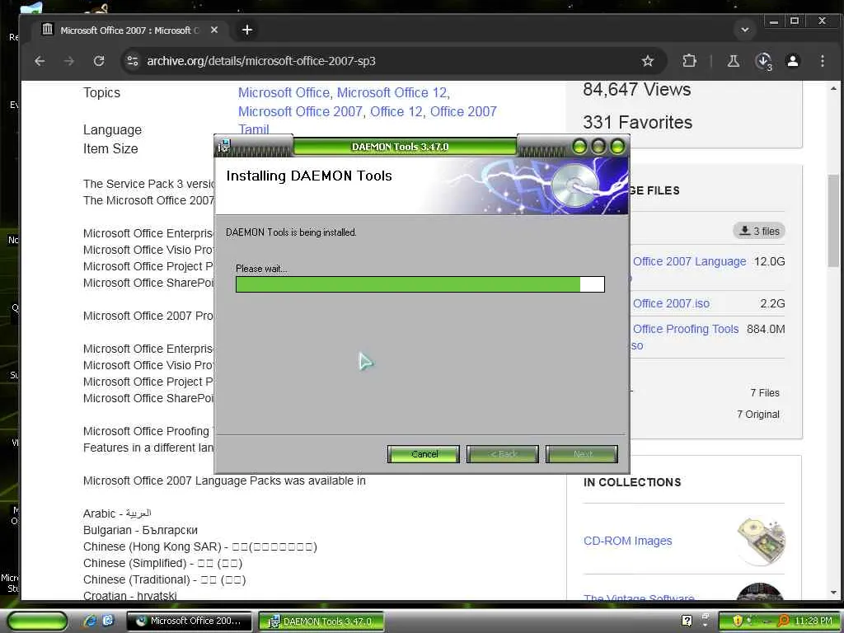Click the DAEMON Tools installer title icon
844x633 pixels.
tap(224, 146)
